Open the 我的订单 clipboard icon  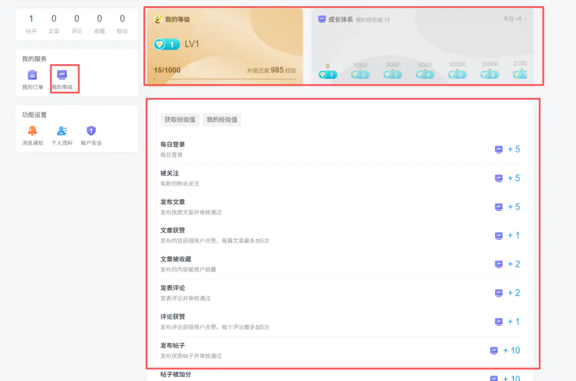(32, 74)
